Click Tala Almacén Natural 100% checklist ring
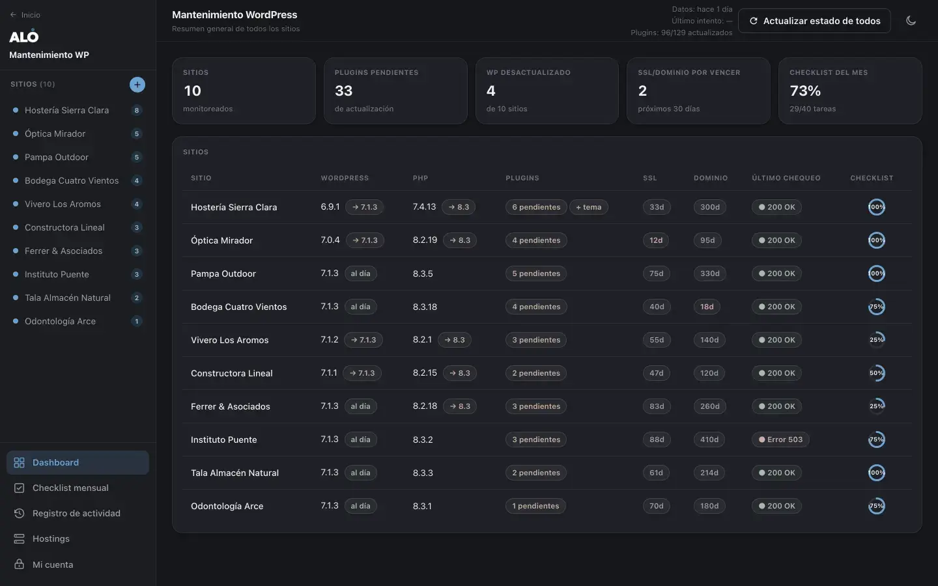 (877, 473)
